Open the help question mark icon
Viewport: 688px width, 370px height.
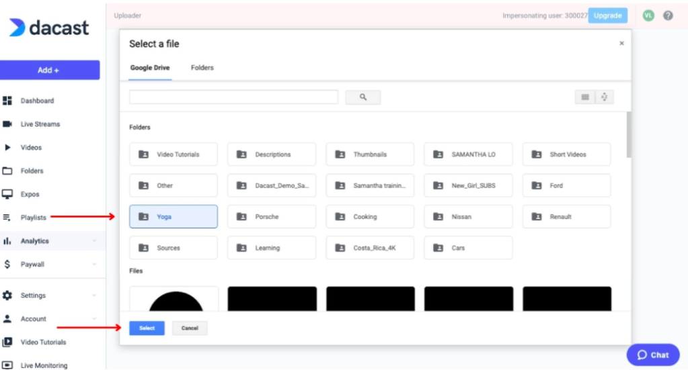point(668,15)
